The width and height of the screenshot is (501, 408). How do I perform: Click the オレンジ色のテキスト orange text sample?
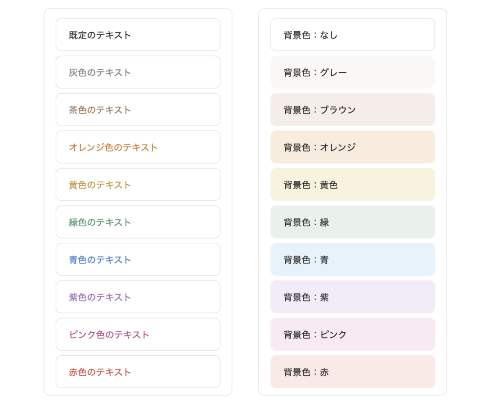[x=138, y=147]
